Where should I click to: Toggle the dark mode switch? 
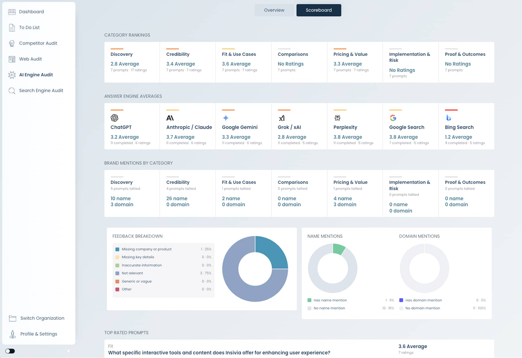pos(10,351)
